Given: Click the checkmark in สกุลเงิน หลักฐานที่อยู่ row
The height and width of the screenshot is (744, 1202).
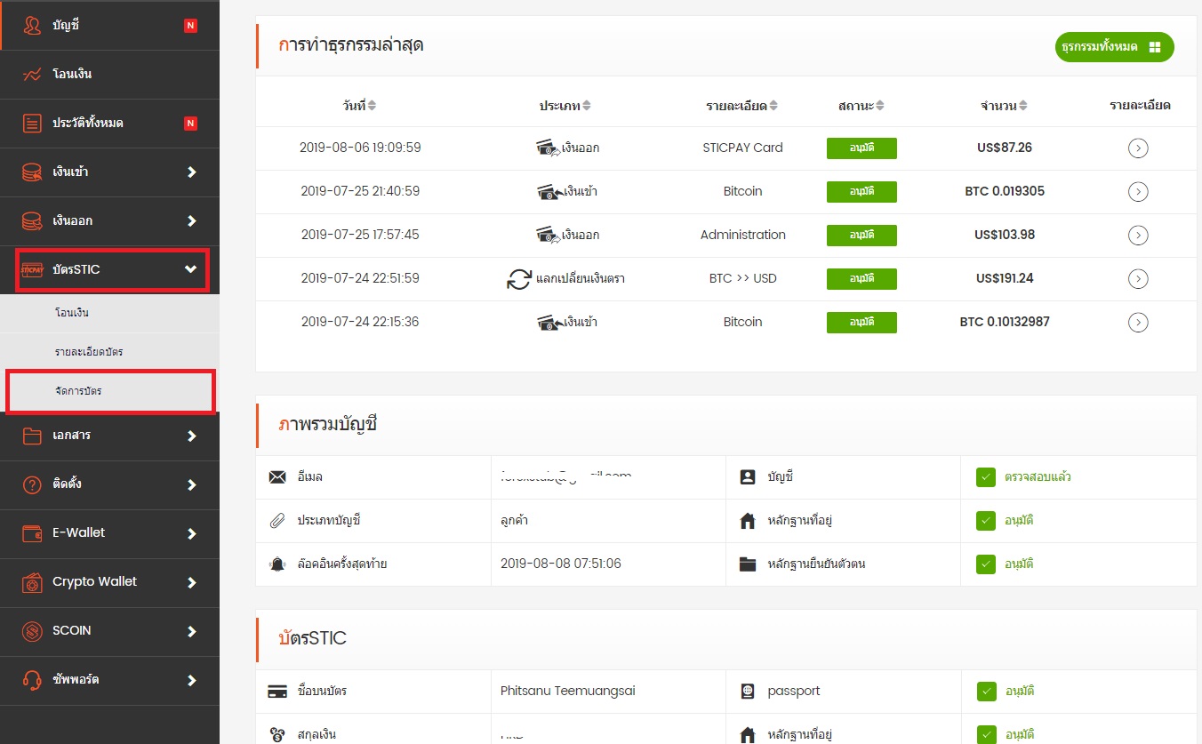Looking at the screenshot, I should coord(985,735).
